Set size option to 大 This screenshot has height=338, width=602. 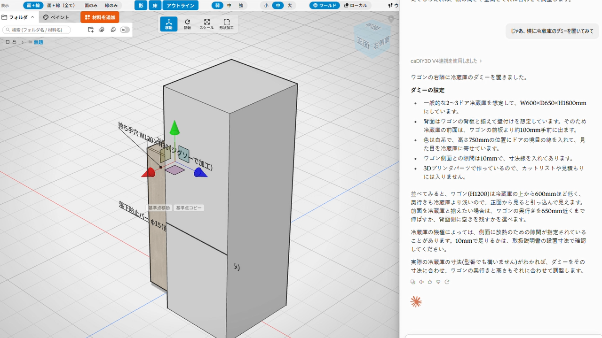pyautogui.click(x=290, y=5)
